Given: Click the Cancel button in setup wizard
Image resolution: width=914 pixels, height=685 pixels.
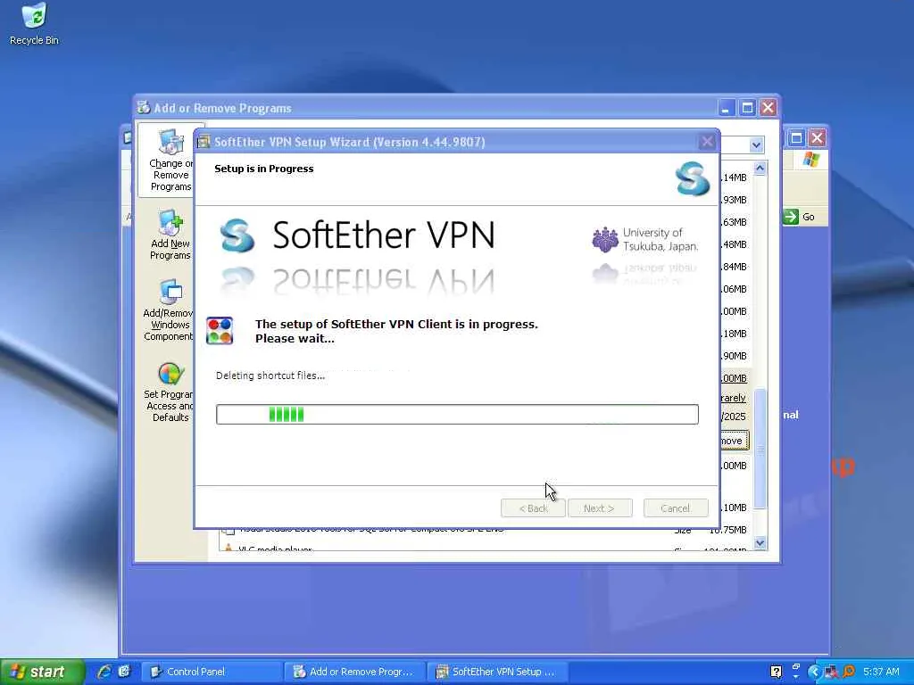Looking at the screenshot, I should tap(676, 508).
